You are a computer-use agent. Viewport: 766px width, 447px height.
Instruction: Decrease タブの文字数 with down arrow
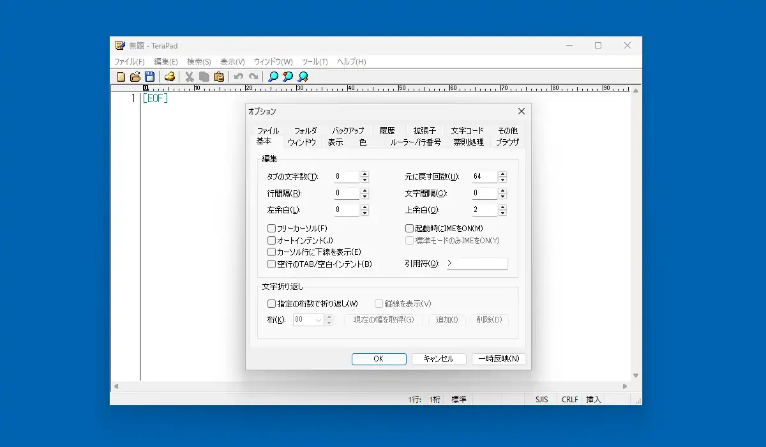(364, 179)
